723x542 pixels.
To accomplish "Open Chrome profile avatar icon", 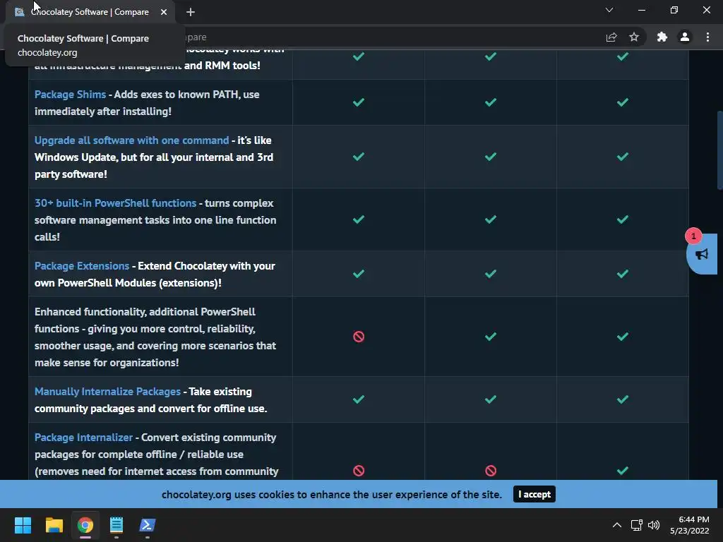I will tap(685, 37).
